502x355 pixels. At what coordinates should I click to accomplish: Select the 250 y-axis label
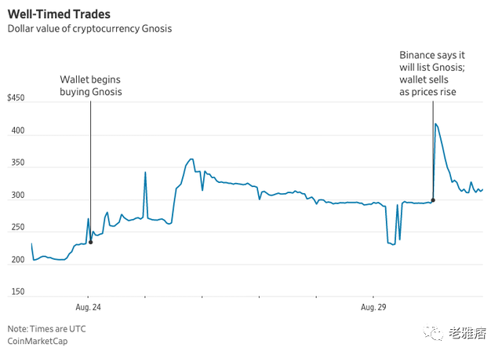pyautogui.click(x=19, y=228)
